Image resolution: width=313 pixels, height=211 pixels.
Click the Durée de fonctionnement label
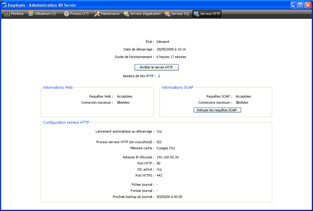tap(134, 57)
